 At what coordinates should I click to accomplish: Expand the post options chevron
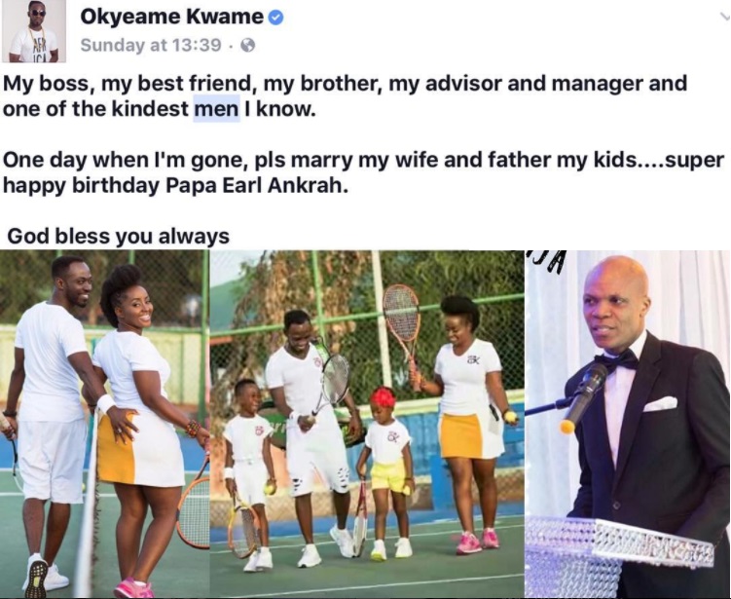724,18
